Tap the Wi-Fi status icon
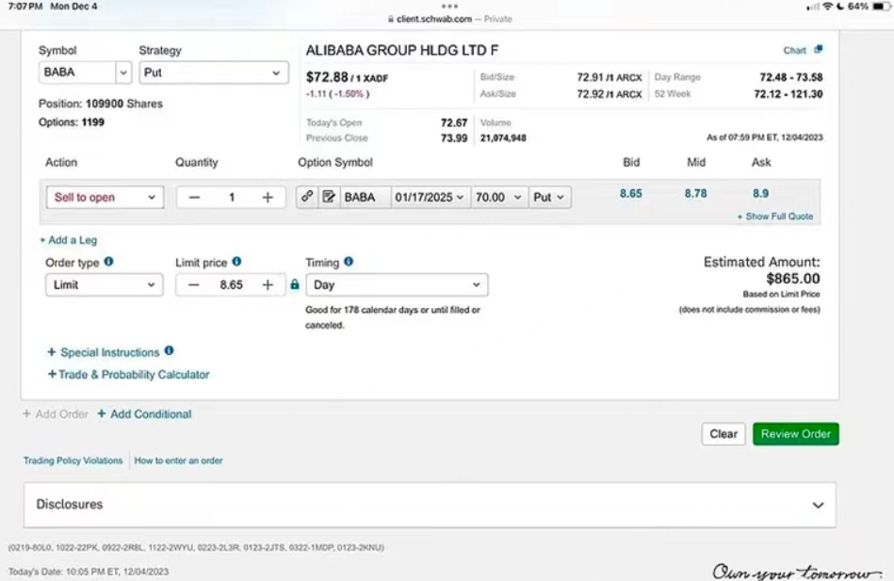 pyautogui.click(x=828, y=7)
